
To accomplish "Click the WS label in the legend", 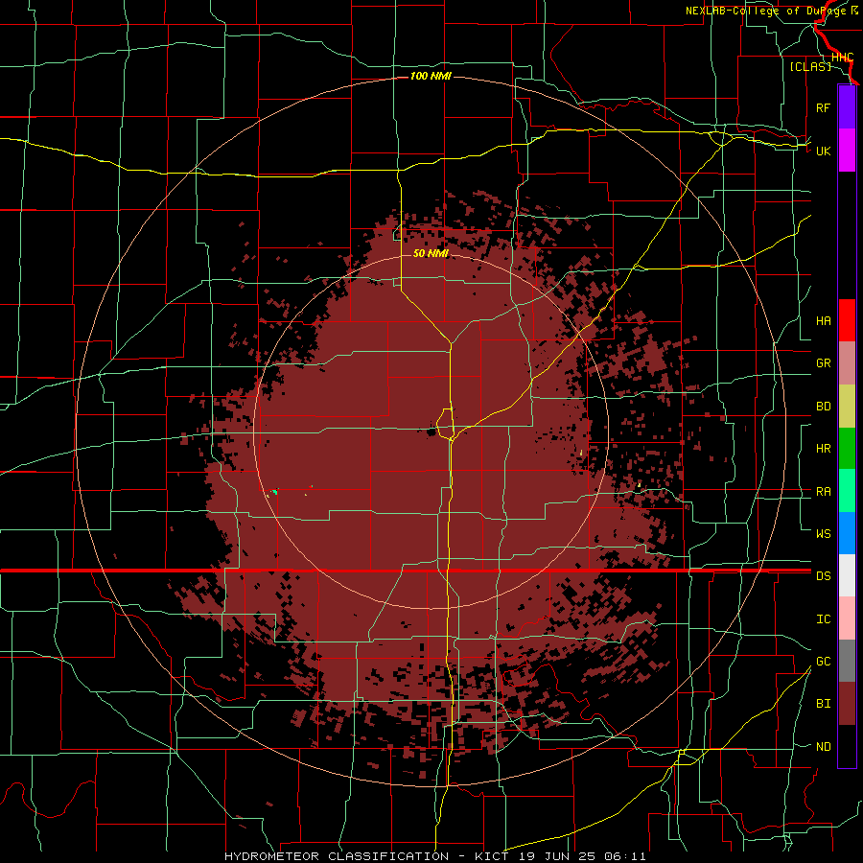I will pos(824,533).
